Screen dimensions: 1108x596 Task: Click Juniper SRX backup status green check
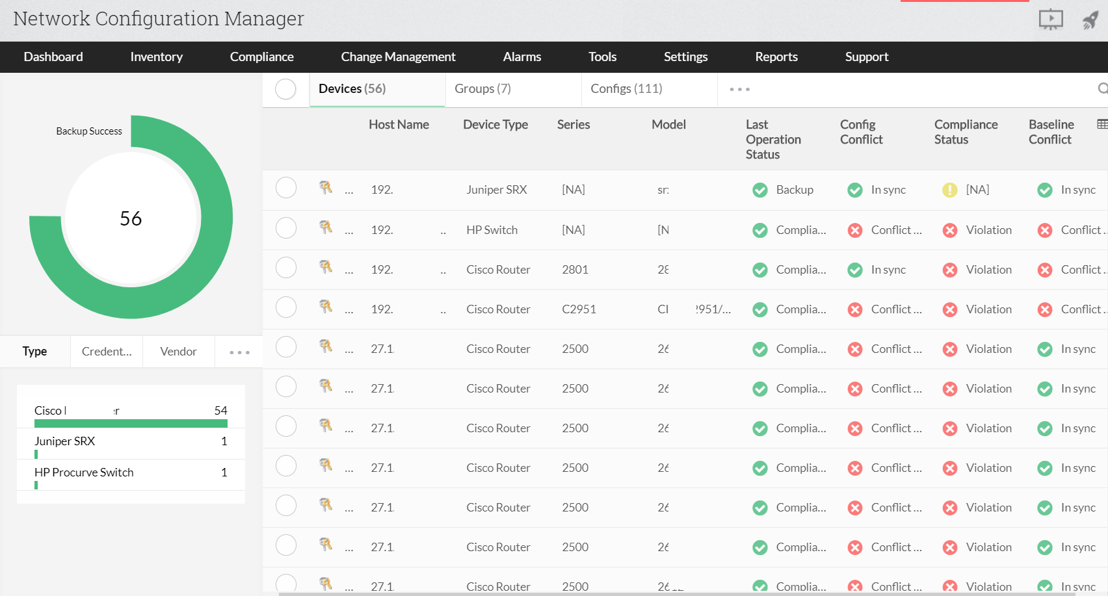click(759, 190)
